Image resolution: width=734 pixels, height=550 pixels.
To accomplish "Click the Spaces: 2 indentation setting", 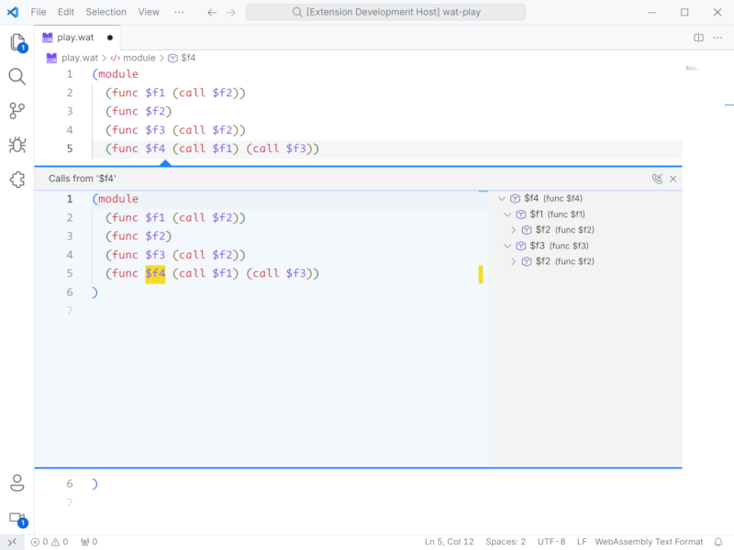I will click(x=506, y=542).
